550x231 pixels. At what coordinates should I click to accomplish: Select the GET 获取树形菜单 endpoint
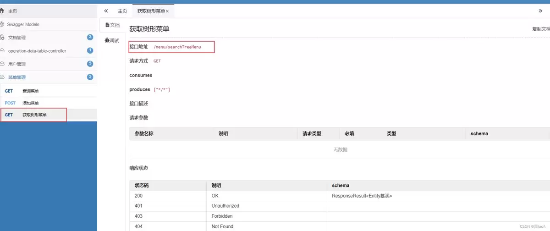[49, 115]
